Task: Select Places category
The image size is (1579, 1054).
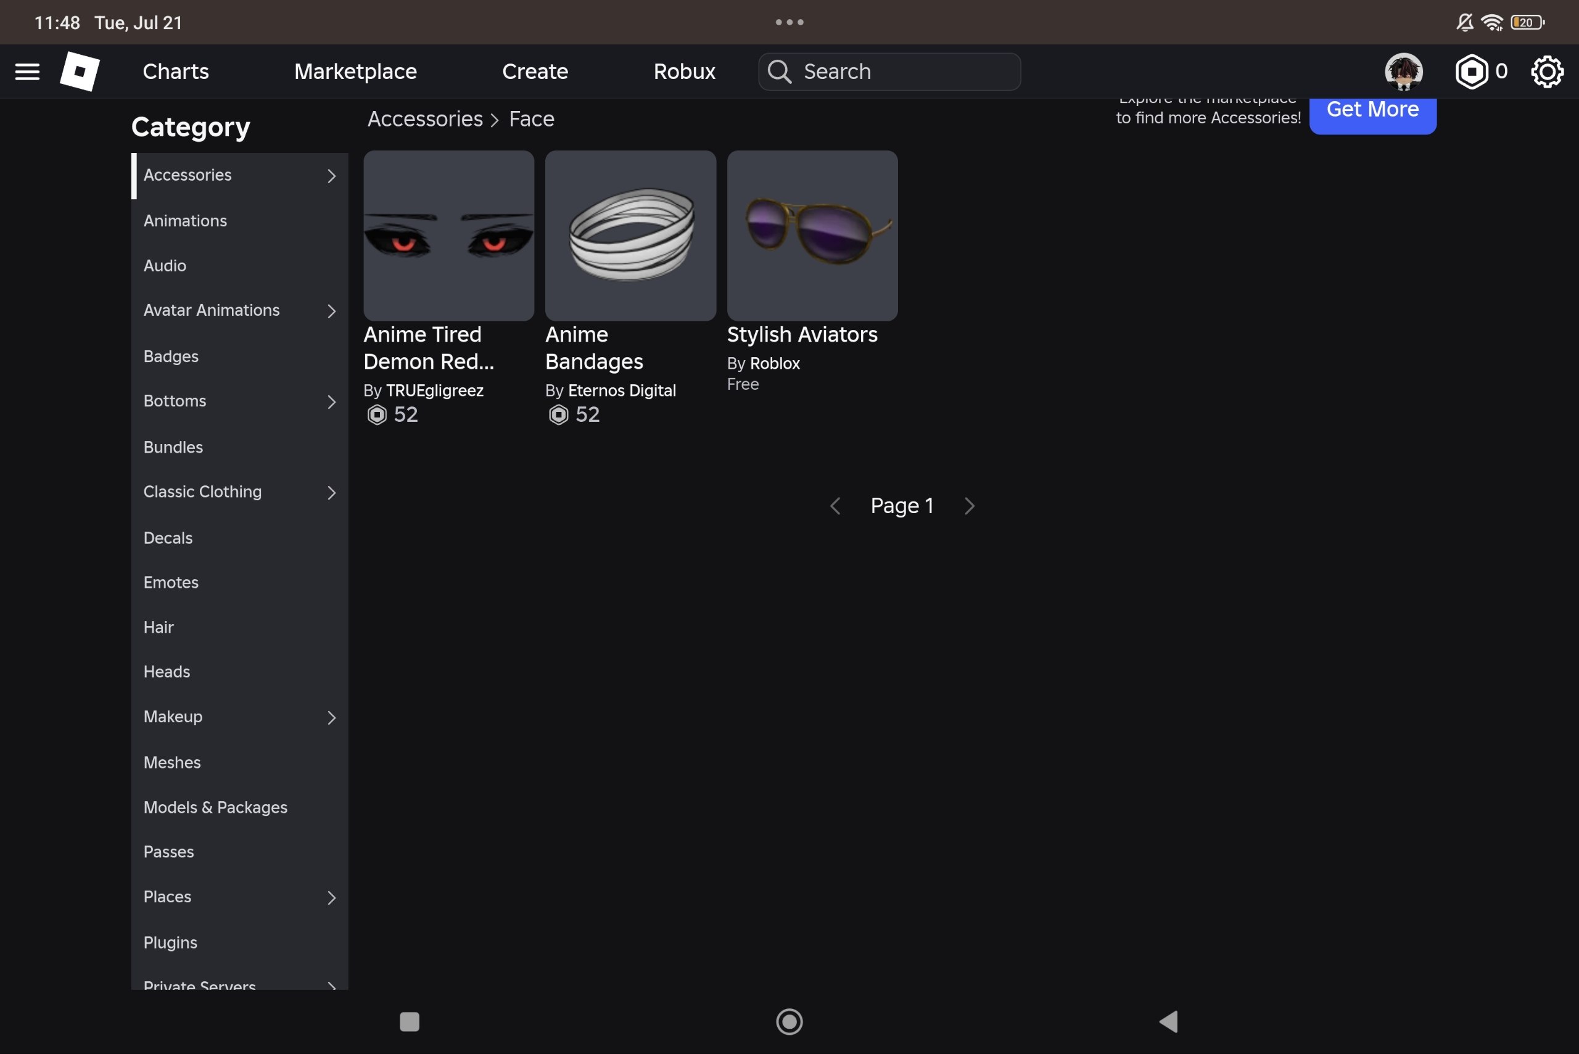Action: 239,897
